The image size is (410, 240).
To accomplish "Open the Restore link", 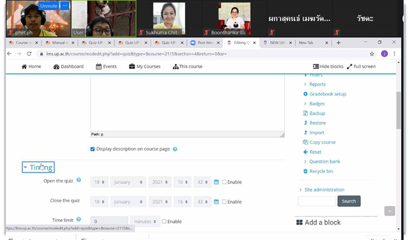I will pos(317,123).
